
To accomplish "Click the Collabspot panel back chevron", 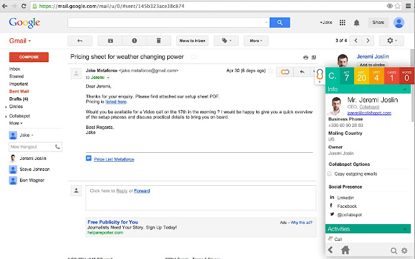I will pyautogui.click(x=330, y=250).
